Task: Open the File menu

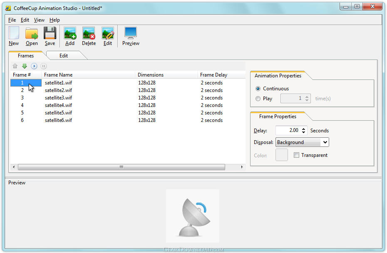Action: pyautogui.click(x=12, y=20)
